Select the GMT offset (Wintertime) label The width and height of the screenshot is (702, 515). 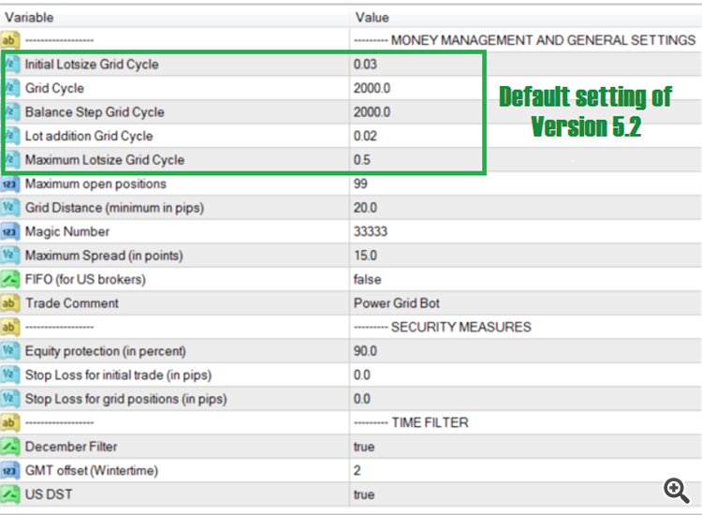(92, 471)
